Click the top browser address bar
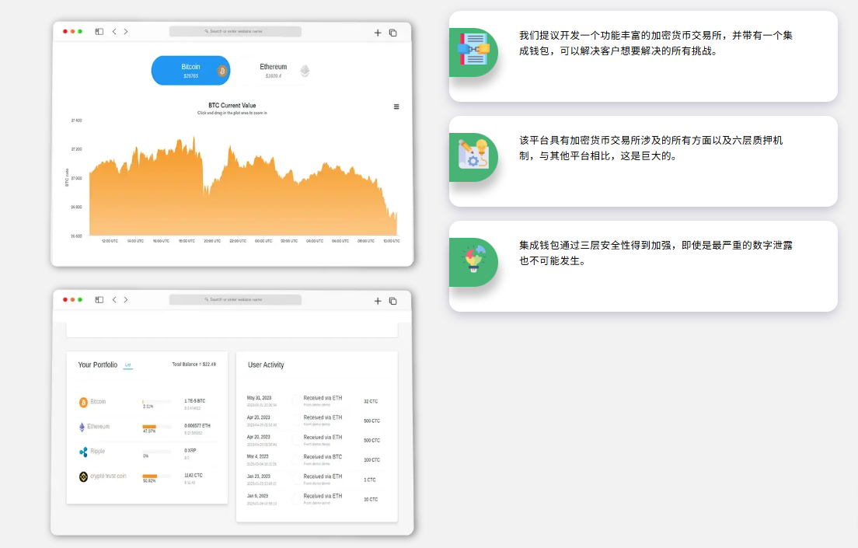Screen dimensions: 858x548 pyautogui.click(x=235, y=32)
